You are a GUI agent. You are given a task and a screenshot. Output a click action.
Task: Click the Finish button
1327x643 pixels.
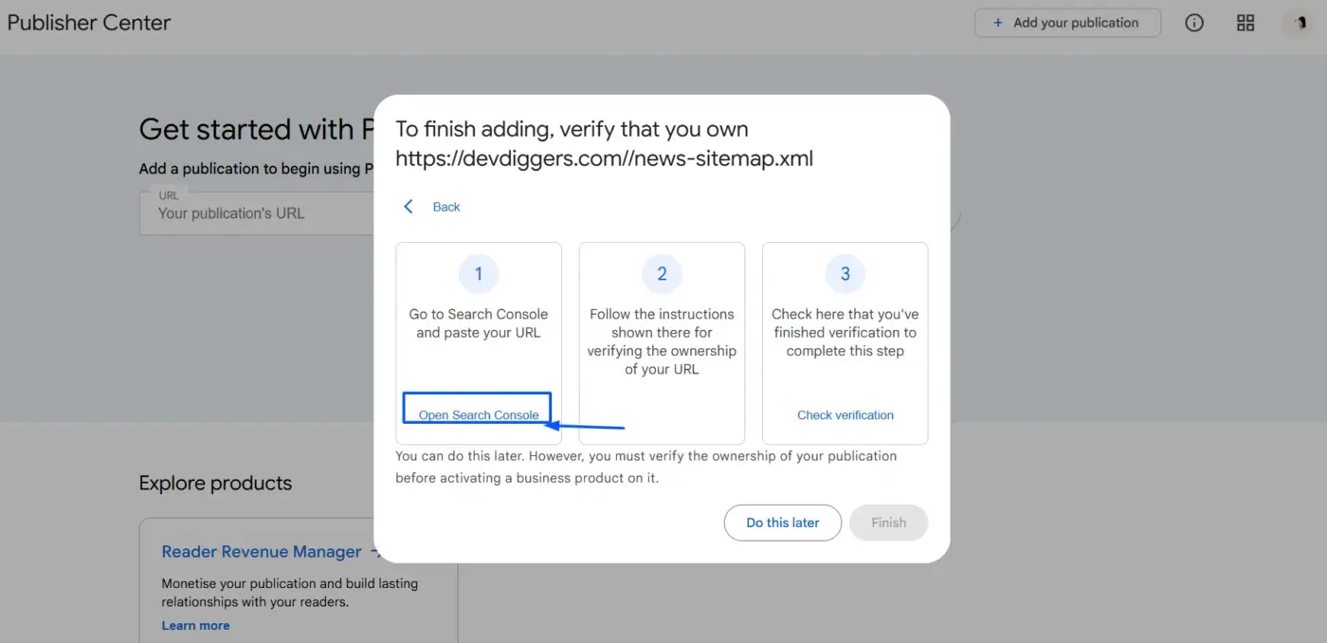889,523
